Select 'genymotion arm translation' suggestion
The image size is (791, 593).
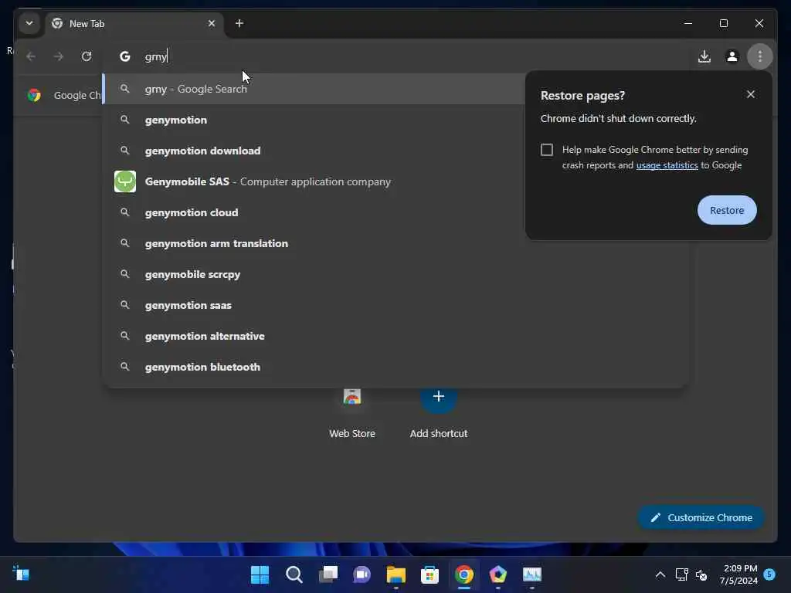[395, 243]
